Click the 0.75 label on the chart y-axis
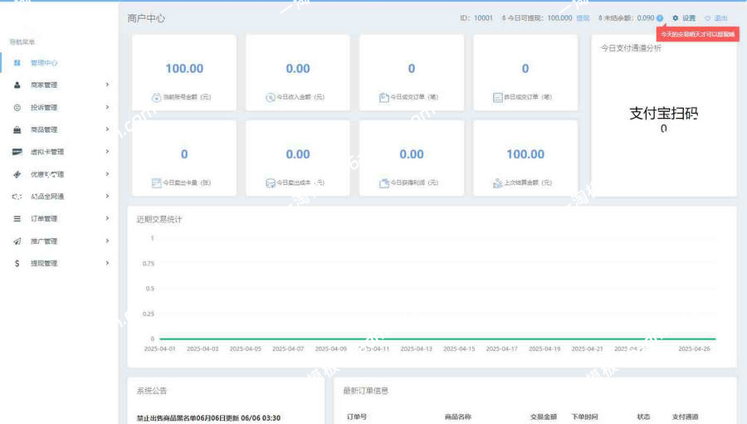 pyautogui.click(x=149, y=264)
